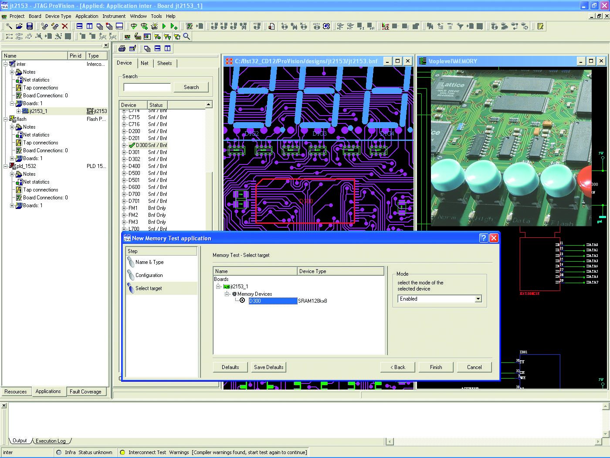Screen dimensions: 610x458
Task: Select the D300 radio button in Memory Devices
Action: coord(242,301)
